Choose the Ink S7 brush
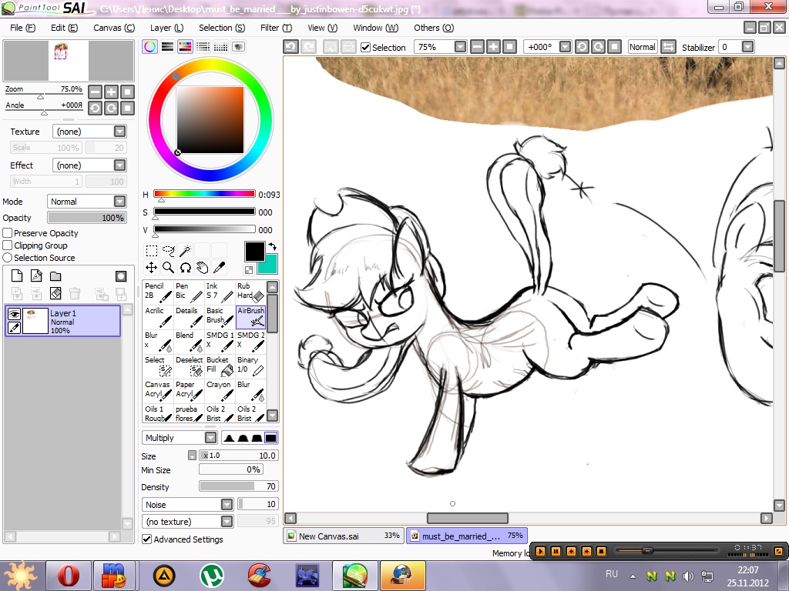This screenshot has height=591, width=789. [220, 292]
